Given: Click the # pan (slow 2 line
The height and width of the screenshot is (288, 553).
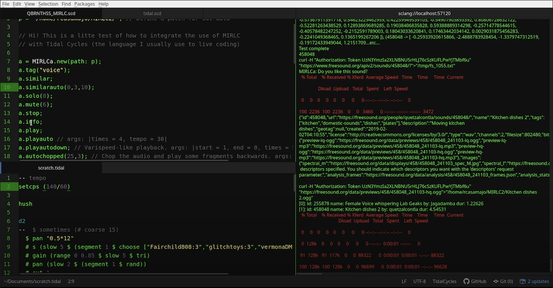Looking at the screenshot, I should pos(86,264).
